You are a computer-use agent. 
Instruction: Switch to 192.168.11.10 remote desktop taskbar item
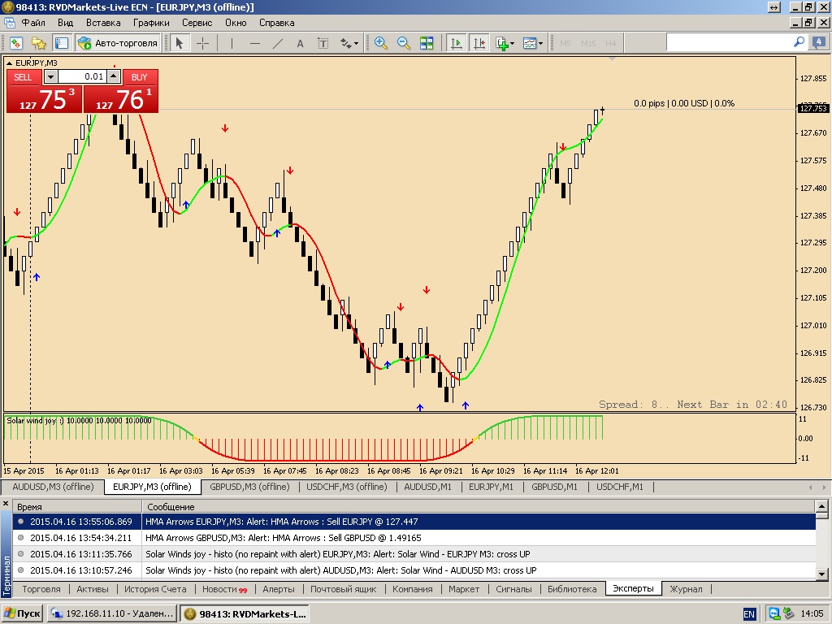111,613
